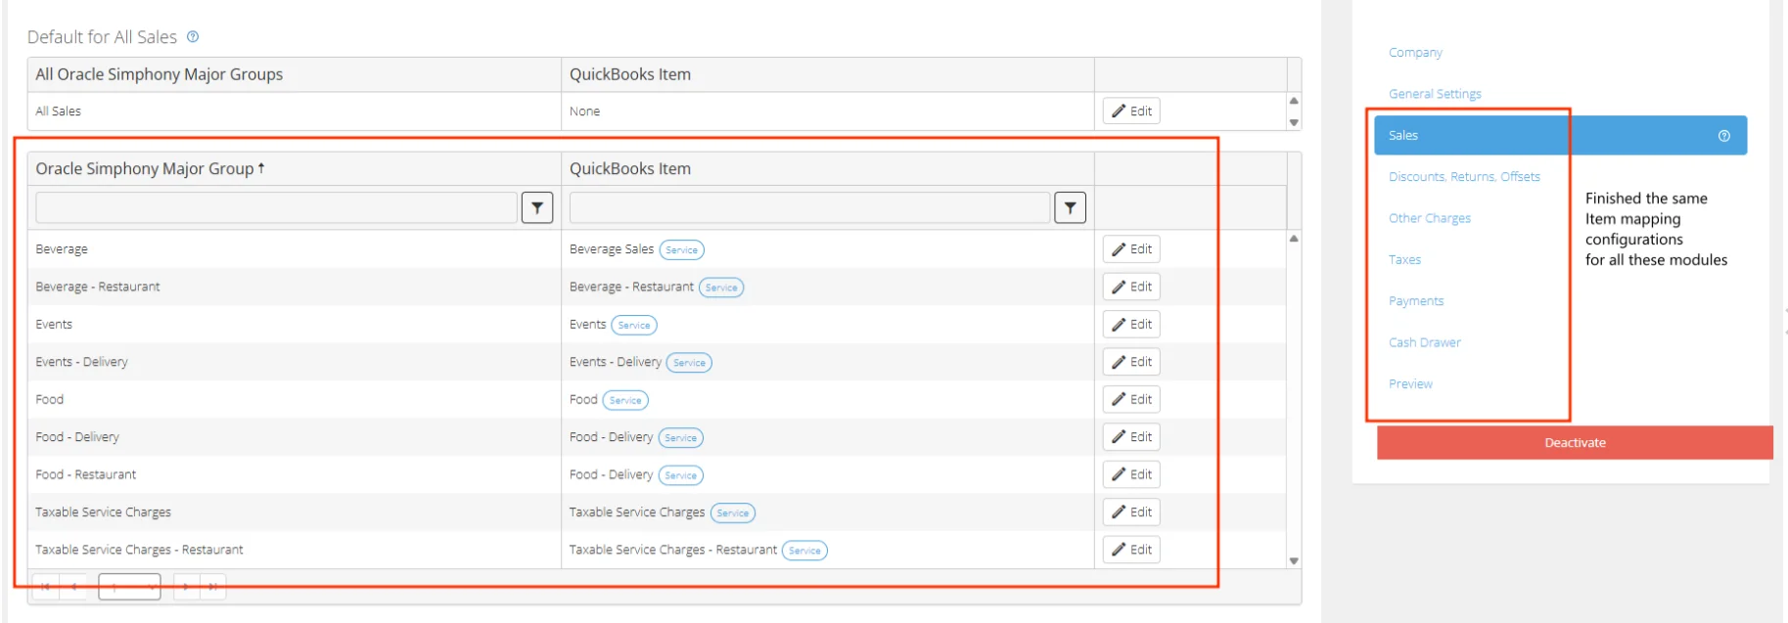Click scroll-down arrow of Major Group table
Viewport: 1788px width, 623px height.
pyautogui.click(x=1294, y=561)
